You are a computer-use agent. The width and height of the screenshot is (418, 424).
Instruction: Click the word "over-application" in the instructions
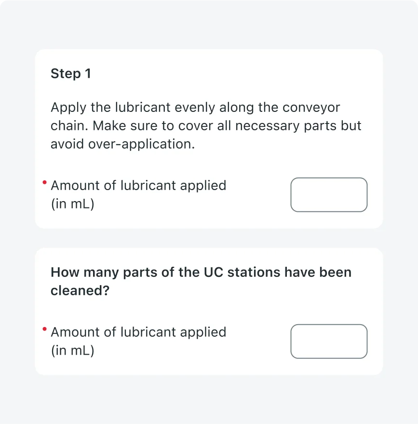point(141,144)
